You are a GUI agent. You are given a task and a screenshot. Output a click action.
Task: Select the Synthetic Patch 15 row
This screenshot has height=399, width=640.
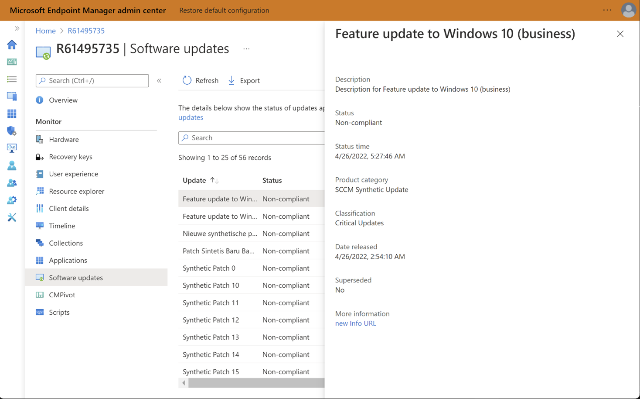pos(252,371)
